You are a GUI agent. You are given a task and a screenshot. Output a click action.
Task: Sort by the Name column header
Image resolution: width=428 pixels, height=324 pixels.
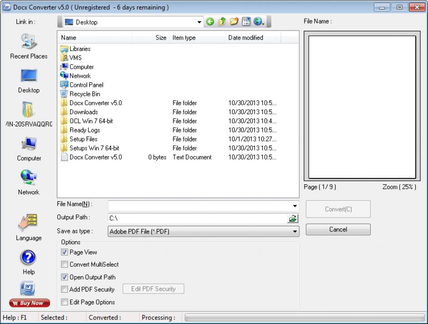[x=95, y=38]
